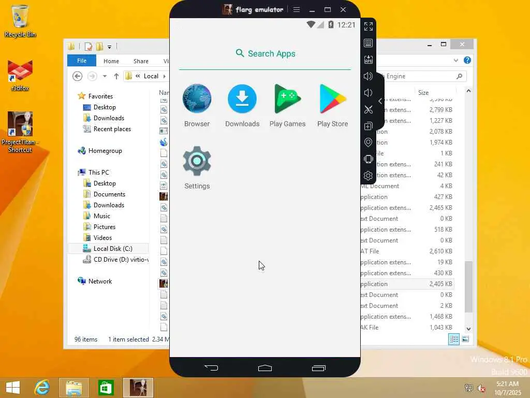Viewport: 530px width, 398px height.
Task: Expand the Local breadcrumb chevron
Action: (164, 76)
